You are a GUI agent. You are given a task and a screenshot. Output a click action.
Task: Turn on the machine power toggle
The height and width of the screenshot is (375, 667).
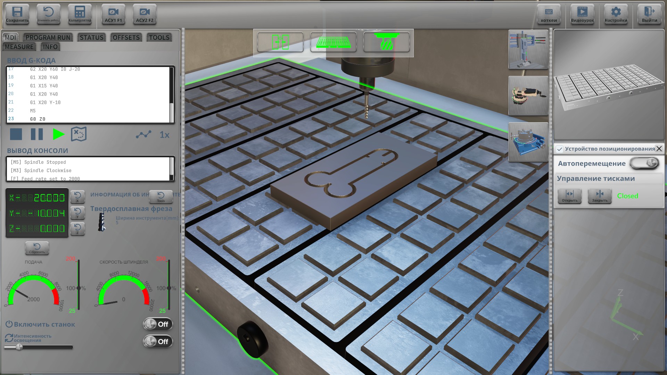(158, 324)
